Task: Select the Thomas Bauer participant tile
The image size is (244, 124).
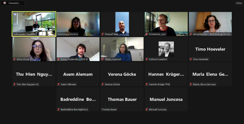Action: coord(122,99)
